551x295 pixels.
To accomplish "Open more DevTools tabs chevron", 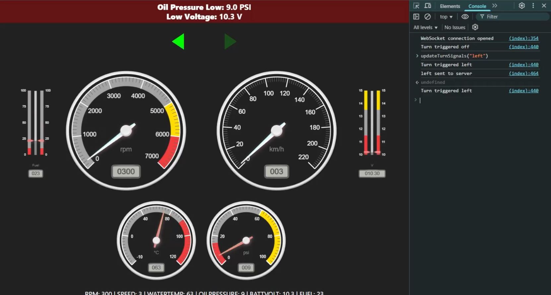I will [495, 6].
